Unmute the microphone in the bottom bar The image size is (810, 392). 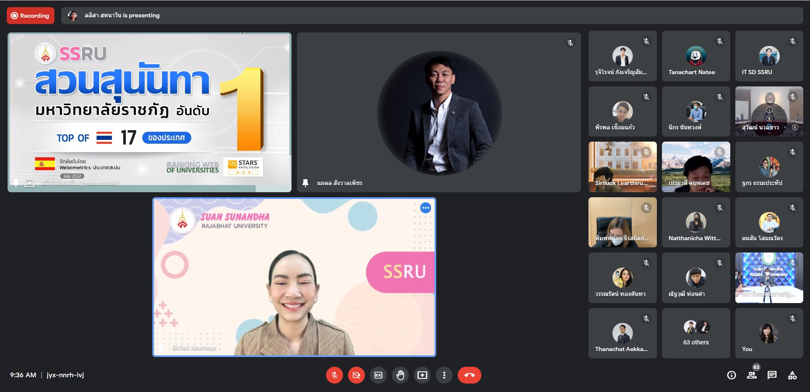(334, 375)
